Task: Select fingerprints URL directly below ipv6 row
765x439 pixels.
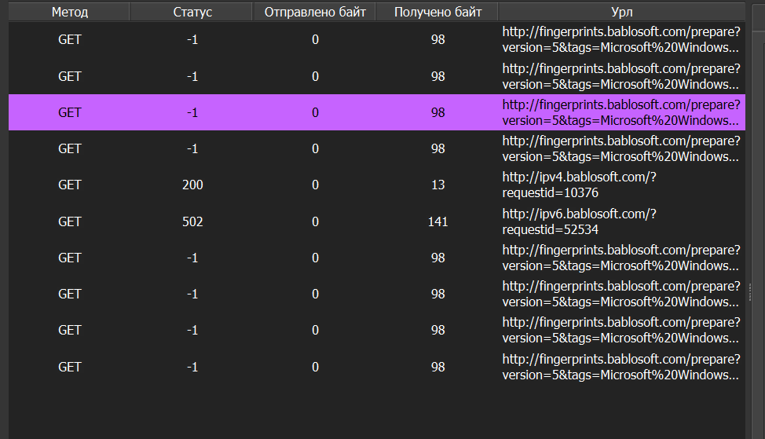Action: click(x=621, y=258)
